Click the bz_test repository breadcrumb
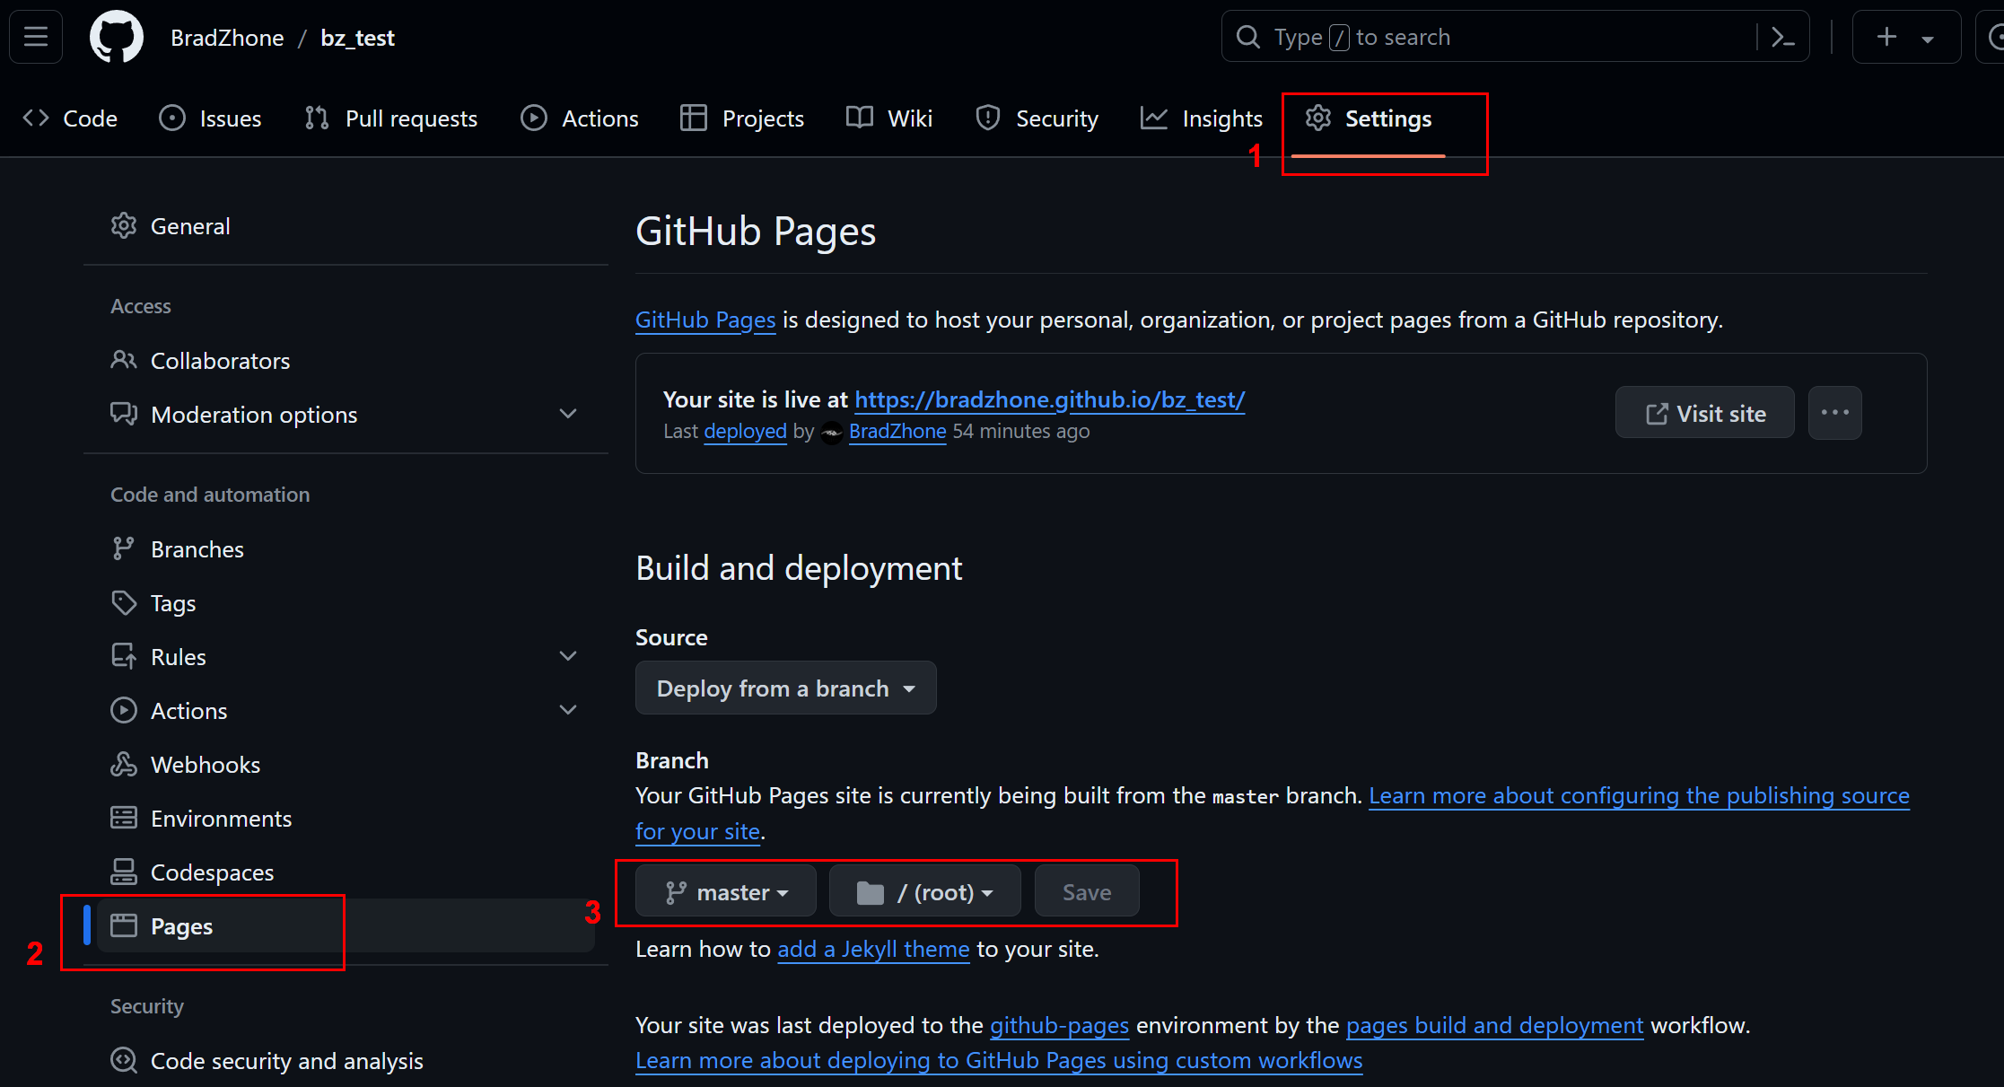Screen dimensions: 2004x1087 click(357, 38)
